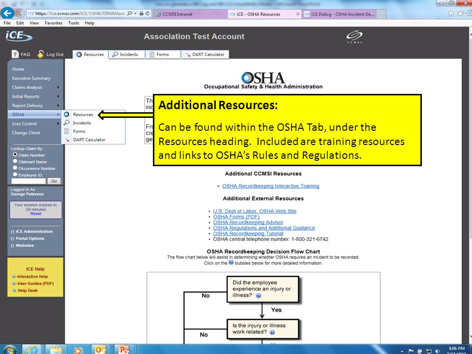The height and width of the screenshot is (354, 472).
Task: Click the info bubble icon in instructions
Action: pyautogui.click(x=231, y=263)
